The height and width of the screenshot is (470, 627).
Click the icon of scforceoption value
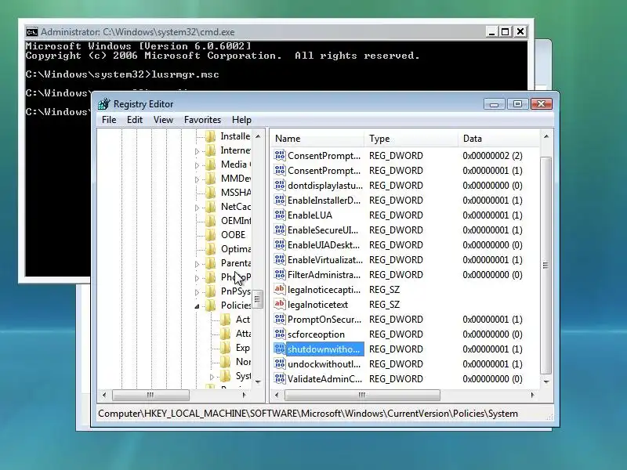click(x=280, y=334)
